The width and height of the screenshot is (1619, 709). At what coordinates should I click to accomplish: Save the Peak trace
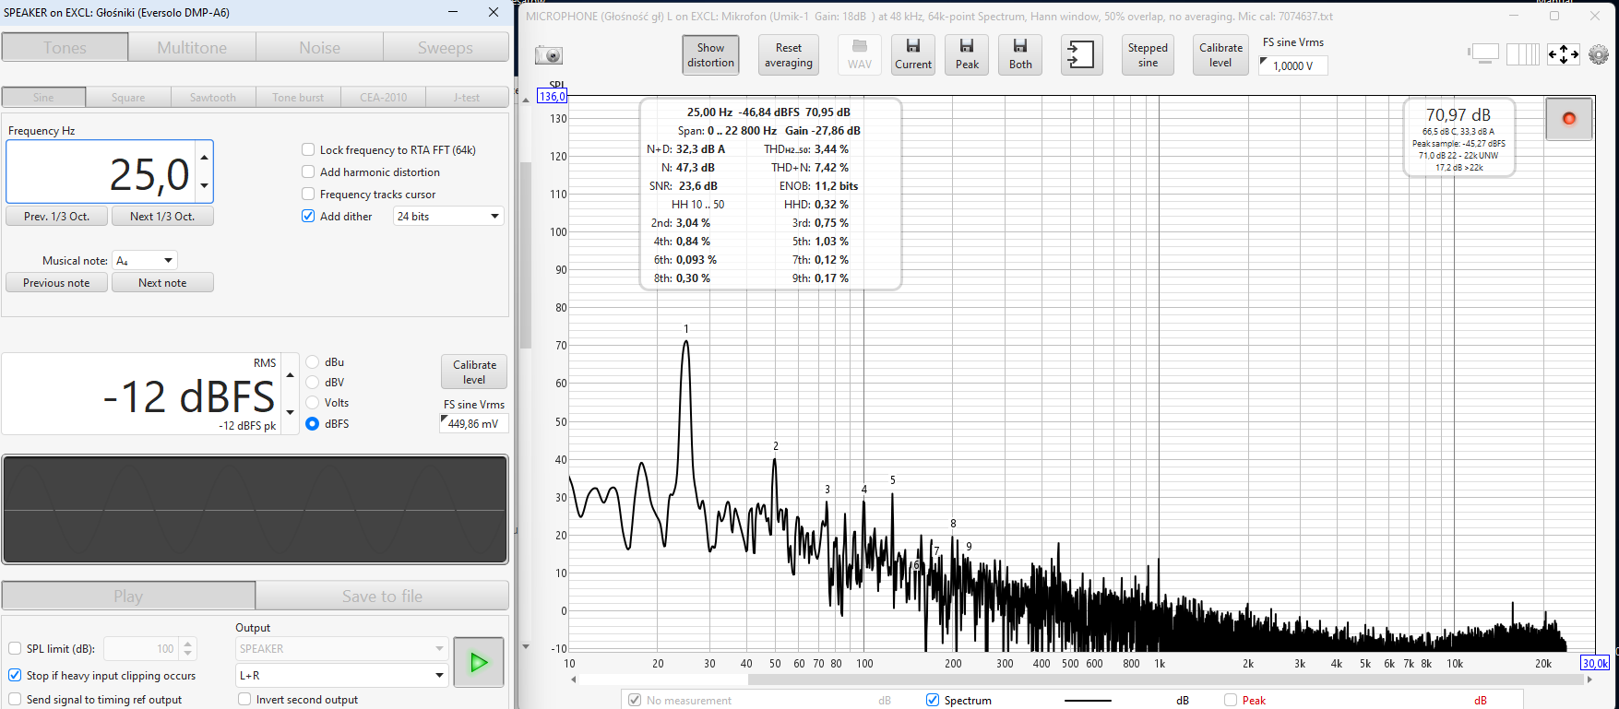(967, 55)
